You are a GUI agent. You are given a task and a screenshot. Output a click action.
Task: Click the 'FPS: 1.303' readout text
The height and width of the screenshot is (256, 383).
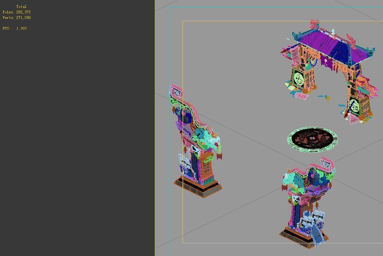tap(15, 28)
